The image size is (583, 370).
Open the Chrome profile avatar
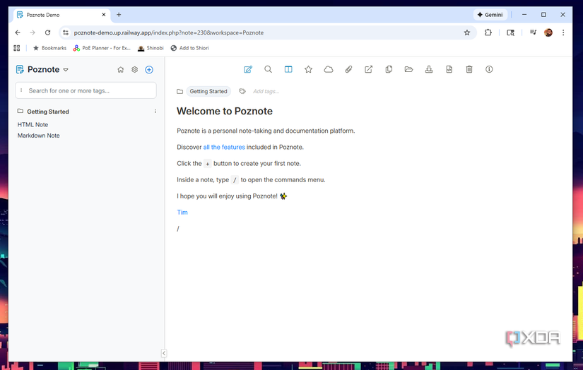pos(548,32)
